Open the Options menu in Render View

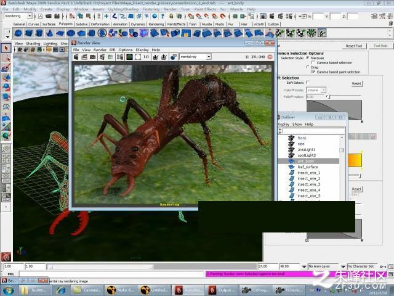tap(126, 50)
